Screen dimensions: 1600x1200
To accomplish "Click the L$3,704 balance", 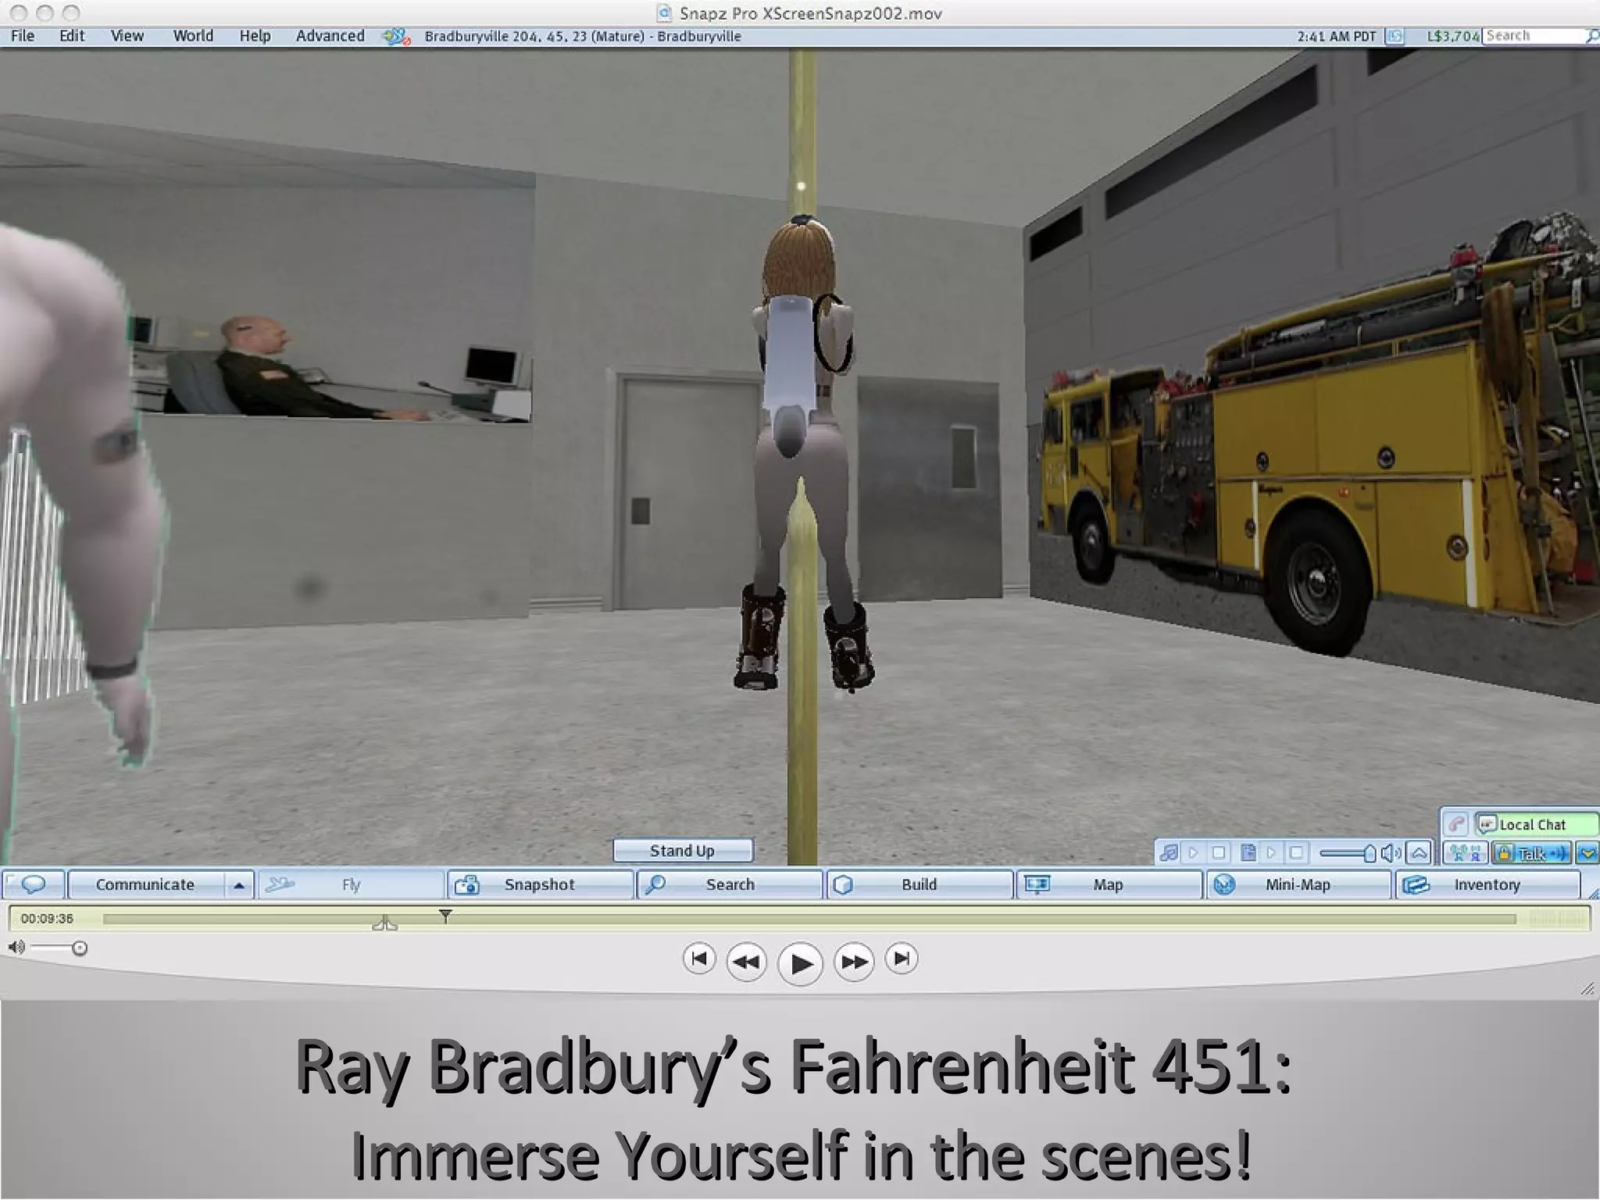I will (x=1452, y=37).
